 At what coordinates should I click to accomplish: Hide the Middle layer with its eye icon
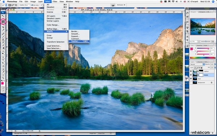click(191, 75)
